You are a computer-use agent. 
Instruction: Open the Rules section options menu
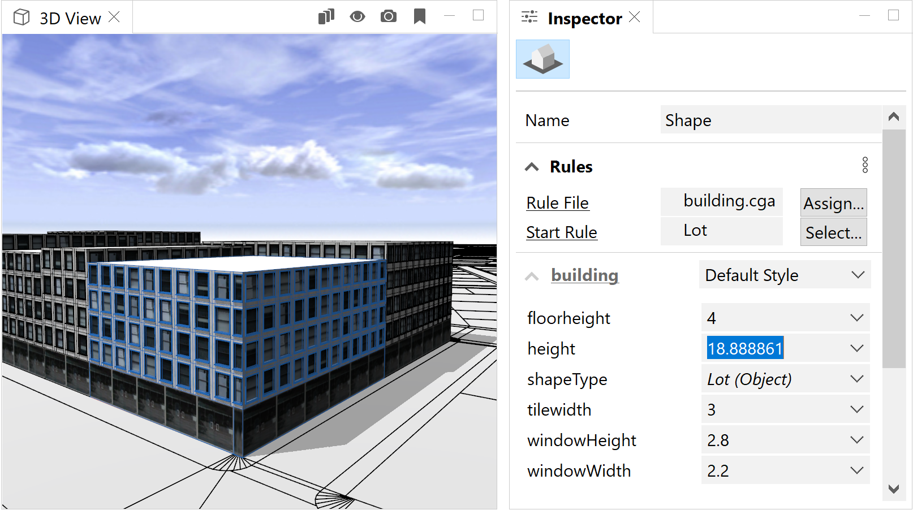coord(865,166)
